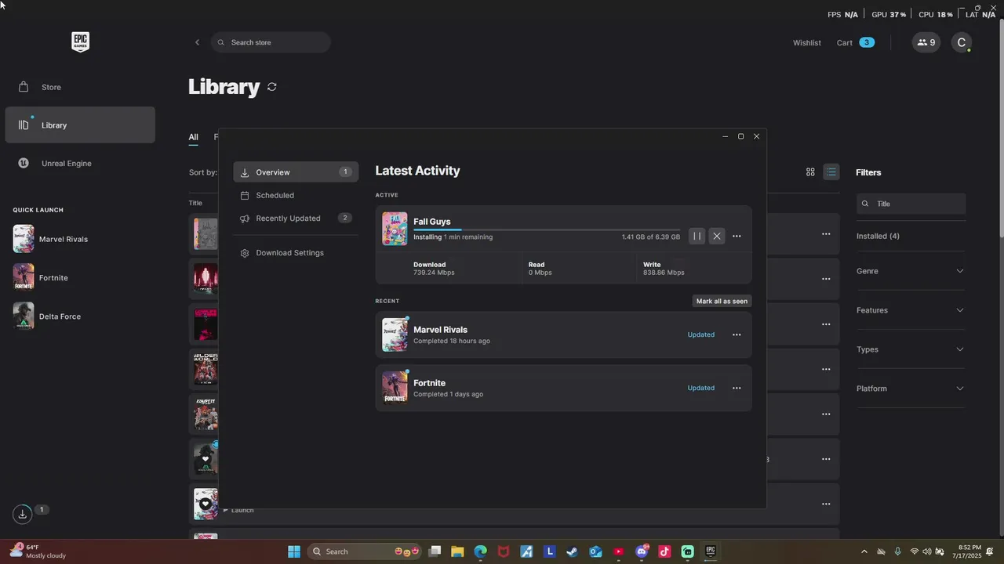Click the Fortnite Updated status
This screenshot has width=1004, height=564.
[x=701, y=388]
